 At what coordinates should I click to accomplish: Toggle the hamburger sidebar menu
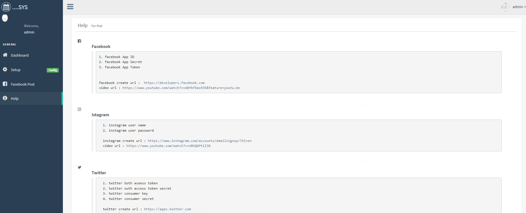click(x=70, y=7)
